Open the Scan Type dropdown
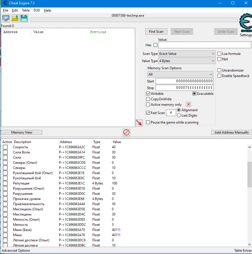252x254 pixels. (x=187, y=54)
